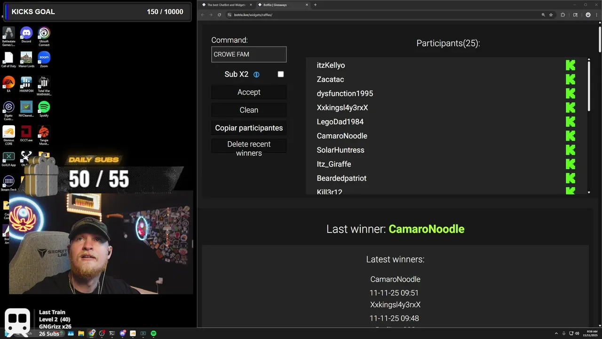Open File Explorer from taskbar
The height and width of the screenshot is (339, 602).
coord(81,333)
